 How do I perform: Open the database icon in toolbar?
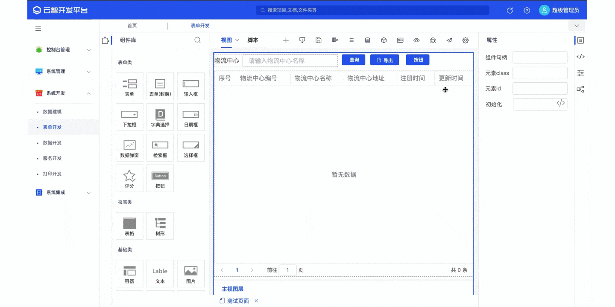coord(367,40)
